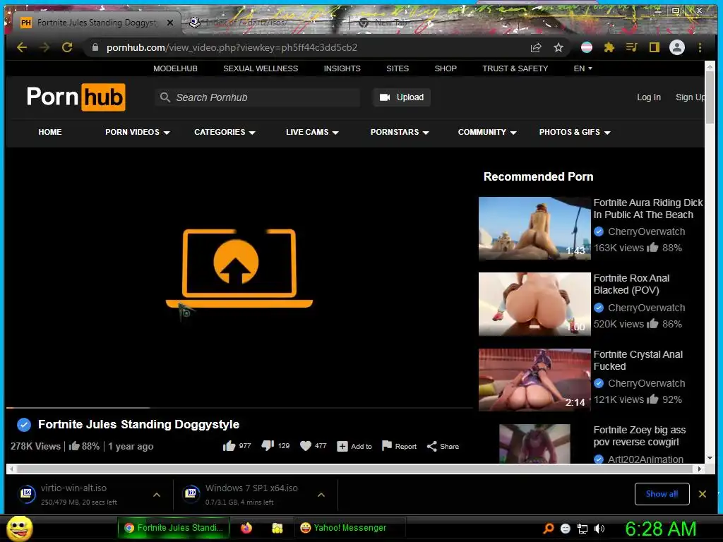Image resolution: width=723 pixels, height=542 pixels.
Task: Expand the COMMUNITY dropdown menu
Action: pos(487,132)
